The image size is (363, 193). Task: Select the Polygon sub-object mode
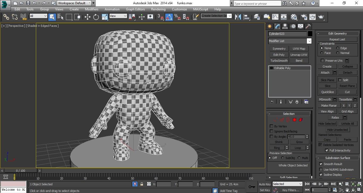click(294, 120)
